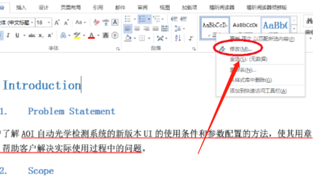Toggle show/hide paragraph marks
Viewport: 313px width, 187px height.
(x=191, y=38)
